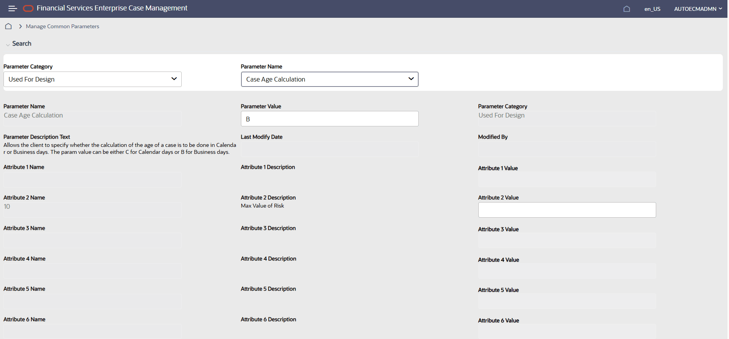Click the Modified By field
Image resolution: width=729 pixels, height=339 pixels.
[567, 149]
